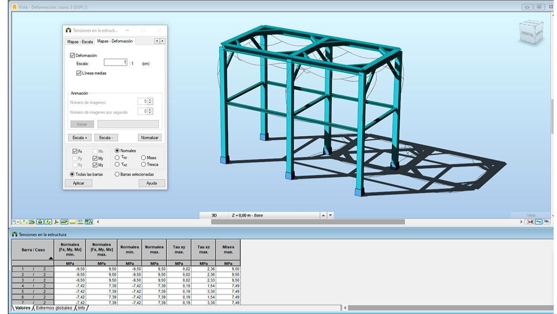Viewport: 557px width, 314px height.
Task: Toggle the Fx force checkbox
Action: 75,151
